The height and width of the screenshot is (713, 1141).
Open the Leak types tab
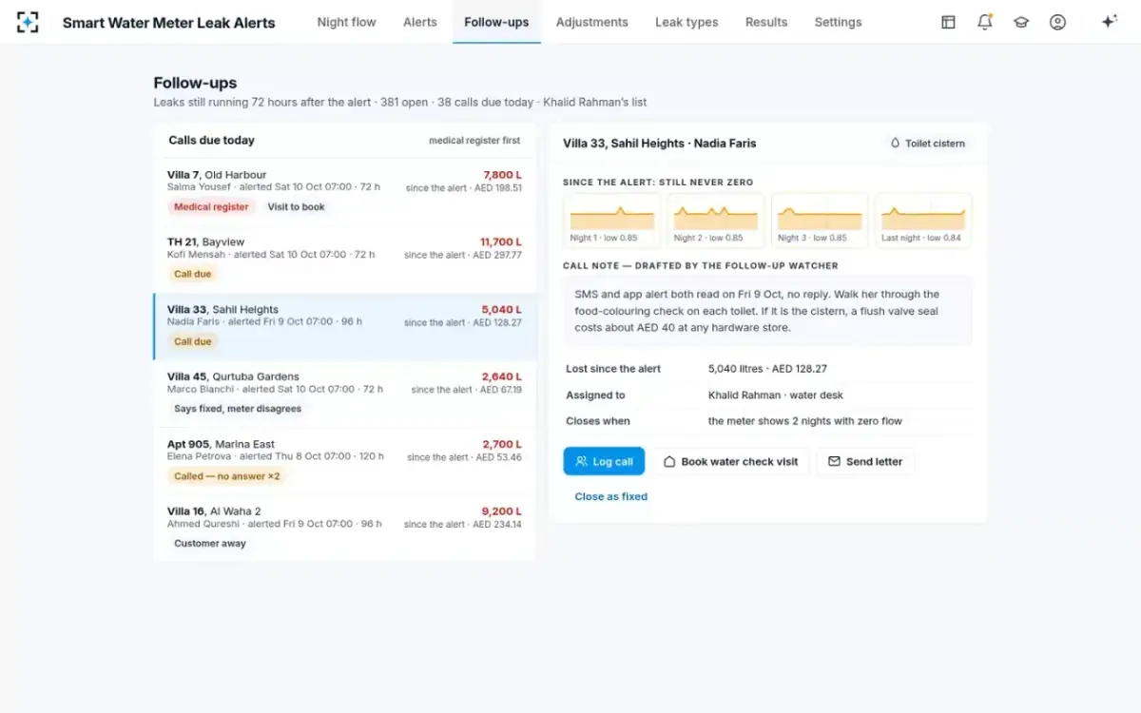click(x=687, y=22)
